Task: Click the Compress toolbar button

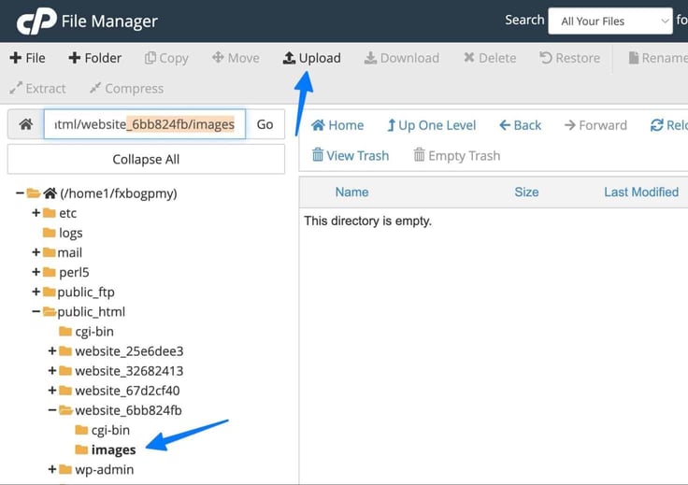Action: [126, 89]
